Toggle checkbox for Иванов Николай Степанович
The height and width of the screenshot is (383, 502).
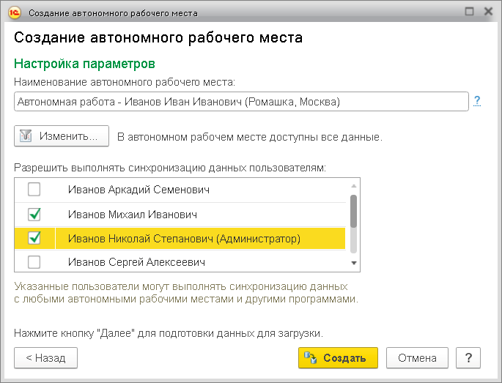(34, 238)
